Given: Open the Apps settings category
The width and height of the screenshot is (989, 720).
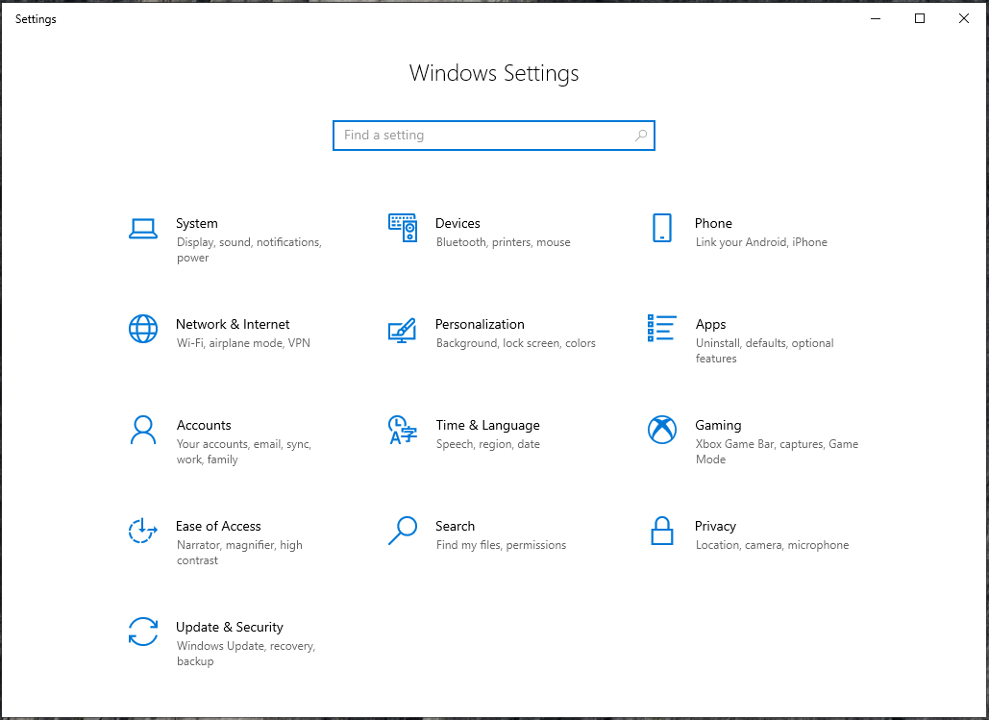Looking at the screenshot, I should point(711,324).
